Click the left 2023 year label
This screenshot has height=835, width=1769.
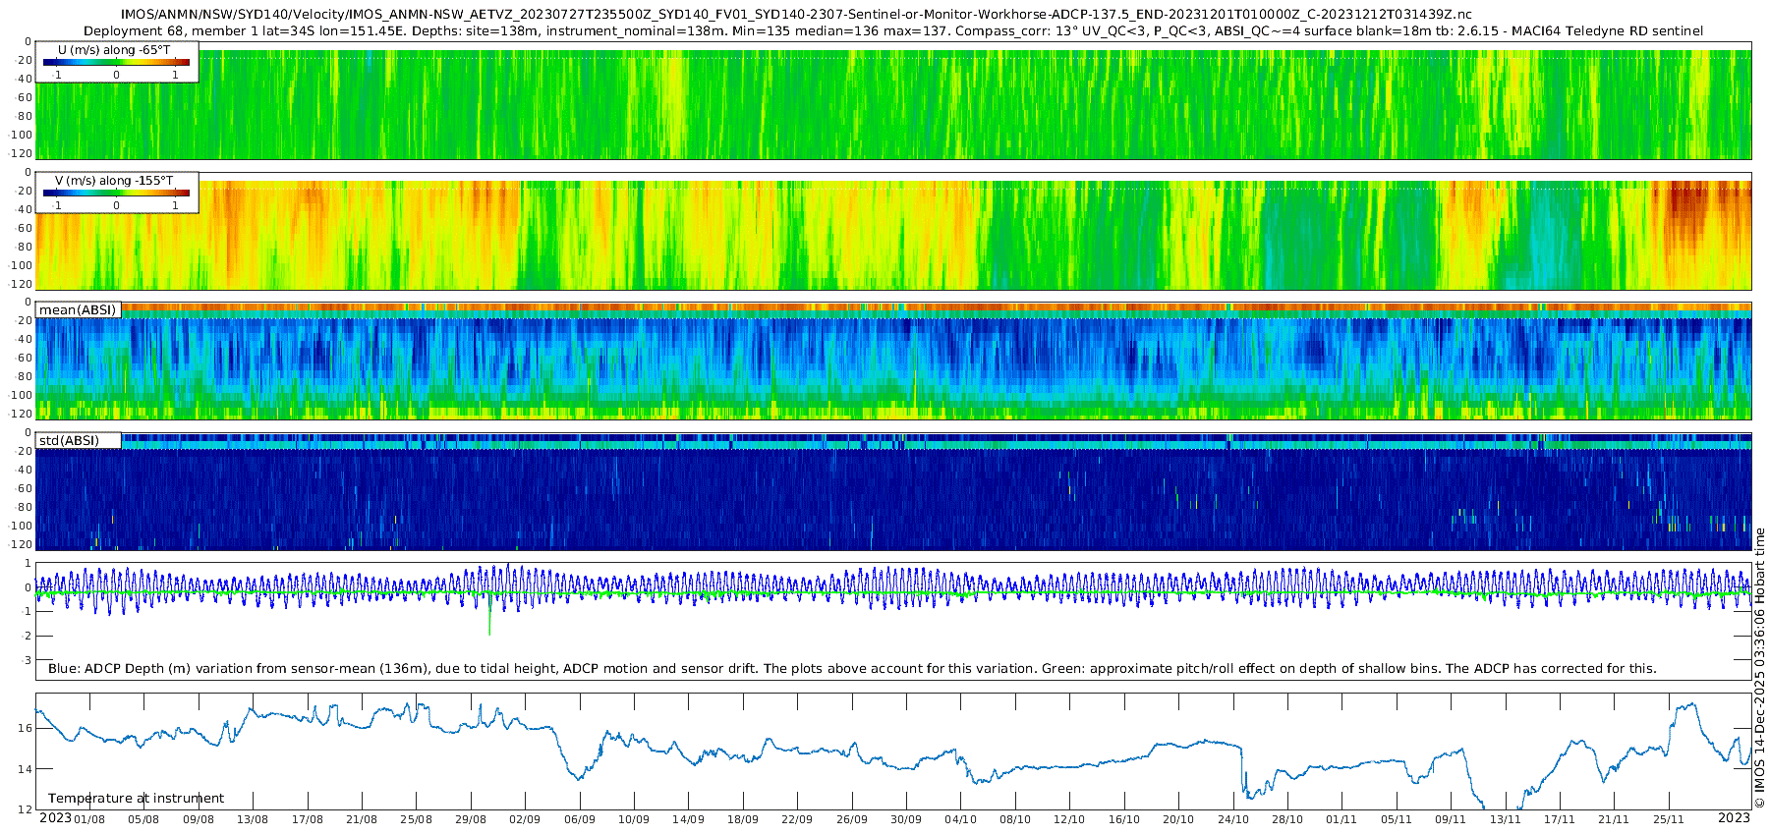coord(55,818)
